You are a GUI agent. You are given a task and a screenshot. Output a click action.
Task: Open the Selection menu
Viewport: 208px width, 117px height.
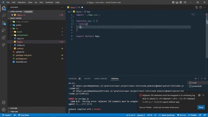tap(22, 2)
